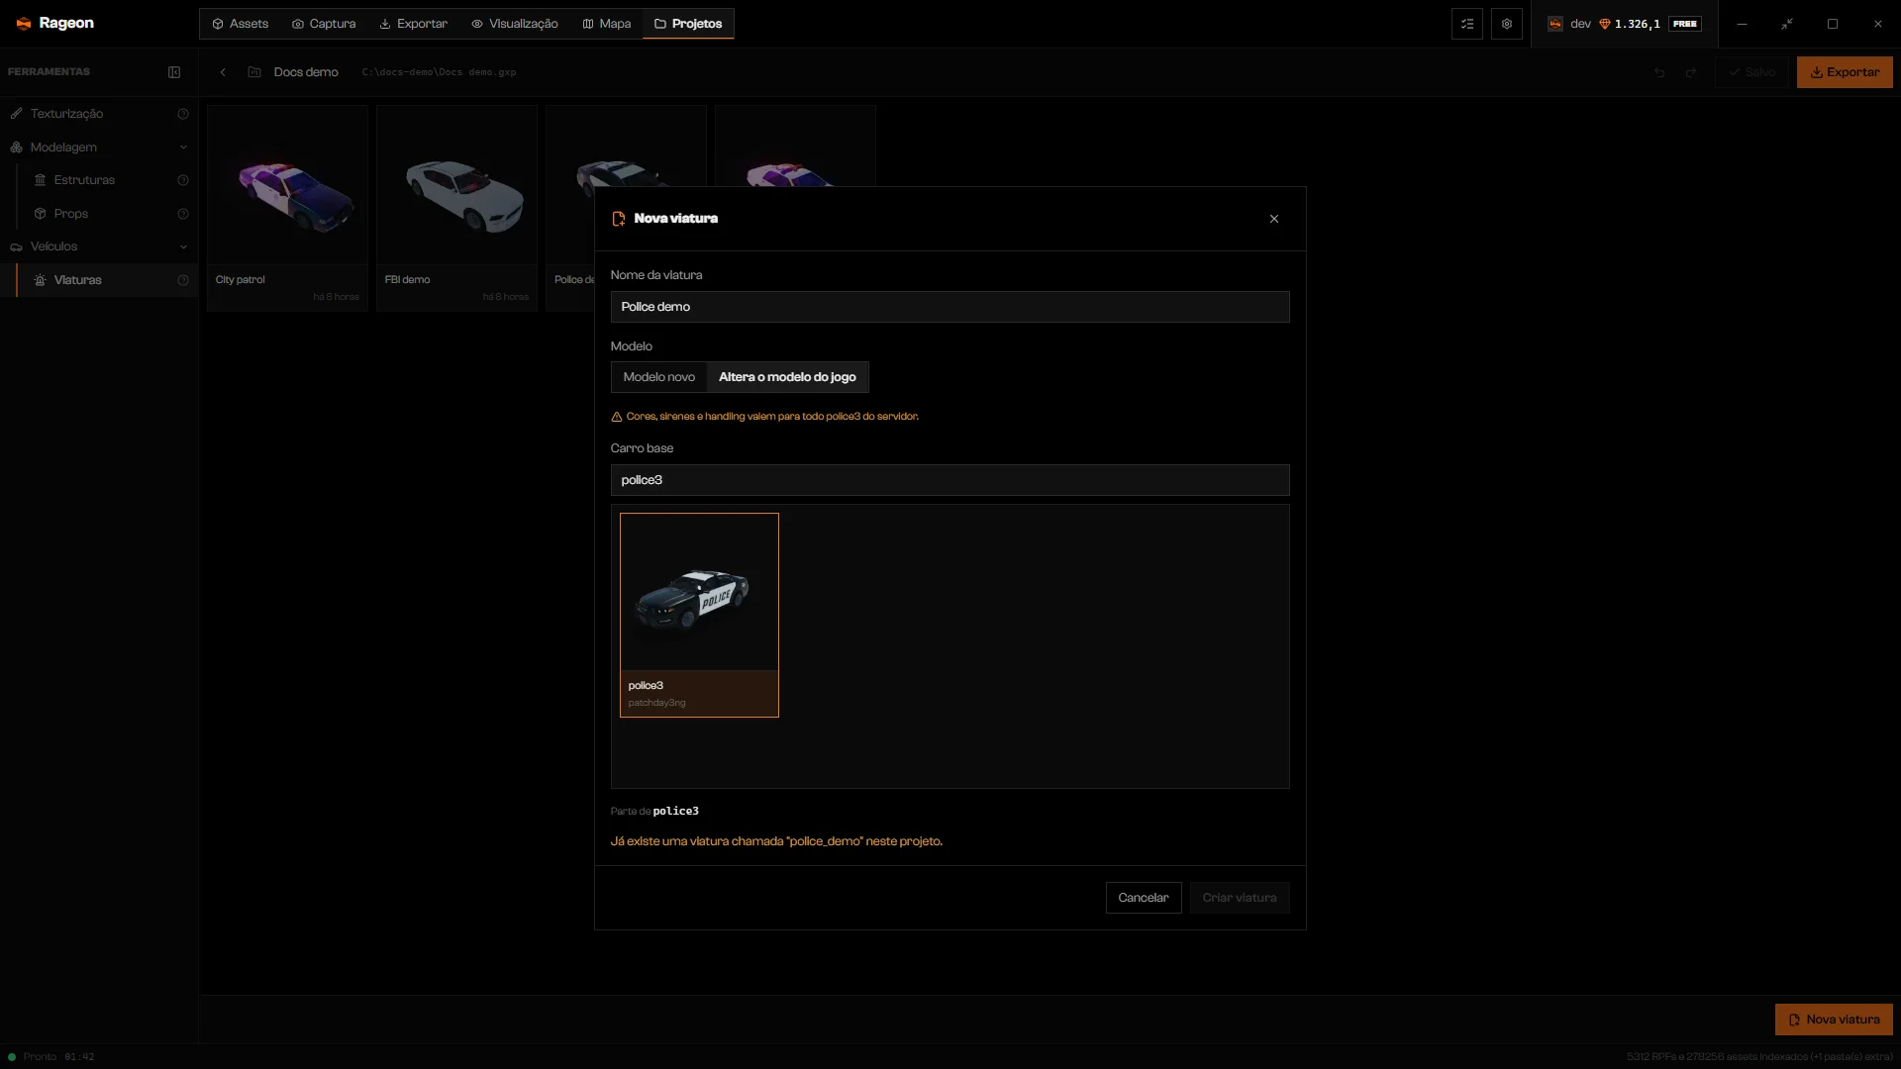Click the project folder icon

pos(254,72)
